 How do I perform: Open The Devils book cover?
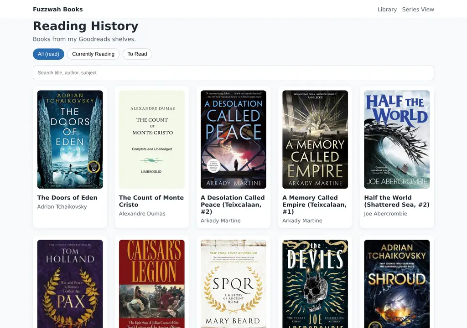315,284
